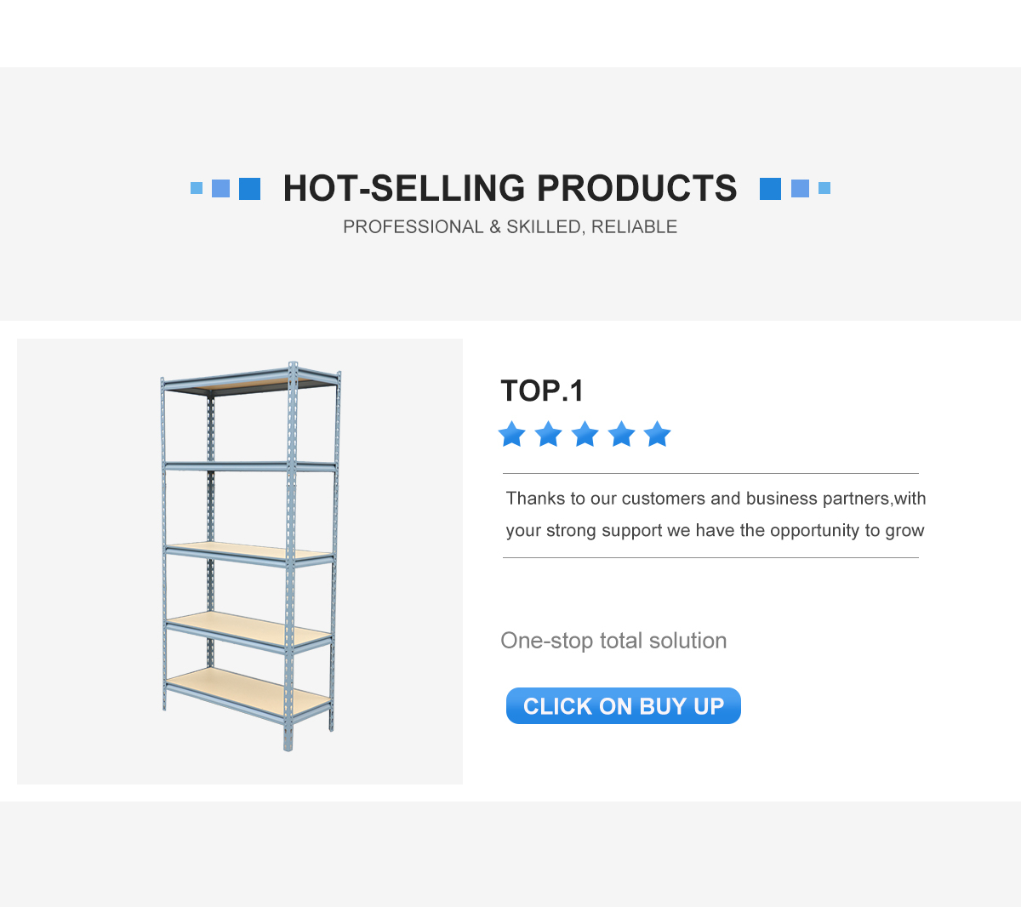1021x907 pixels.
Task: Select the second blue rating star
Action: 549,434
